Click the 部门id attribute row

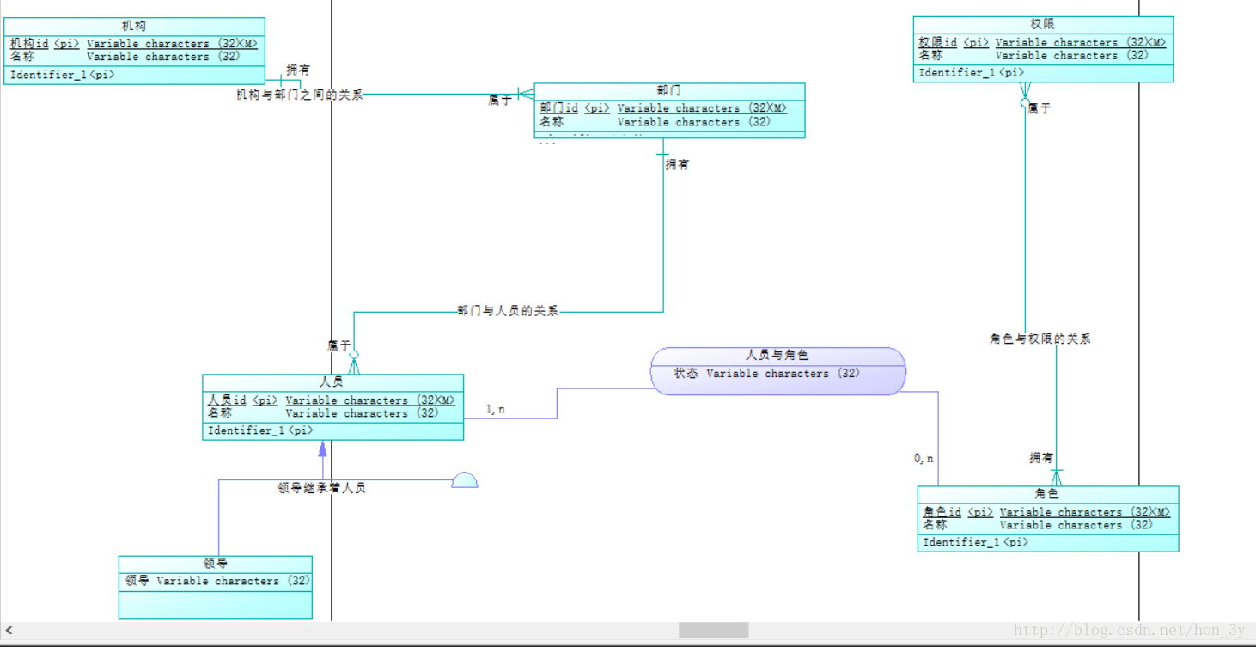point(663,108)
